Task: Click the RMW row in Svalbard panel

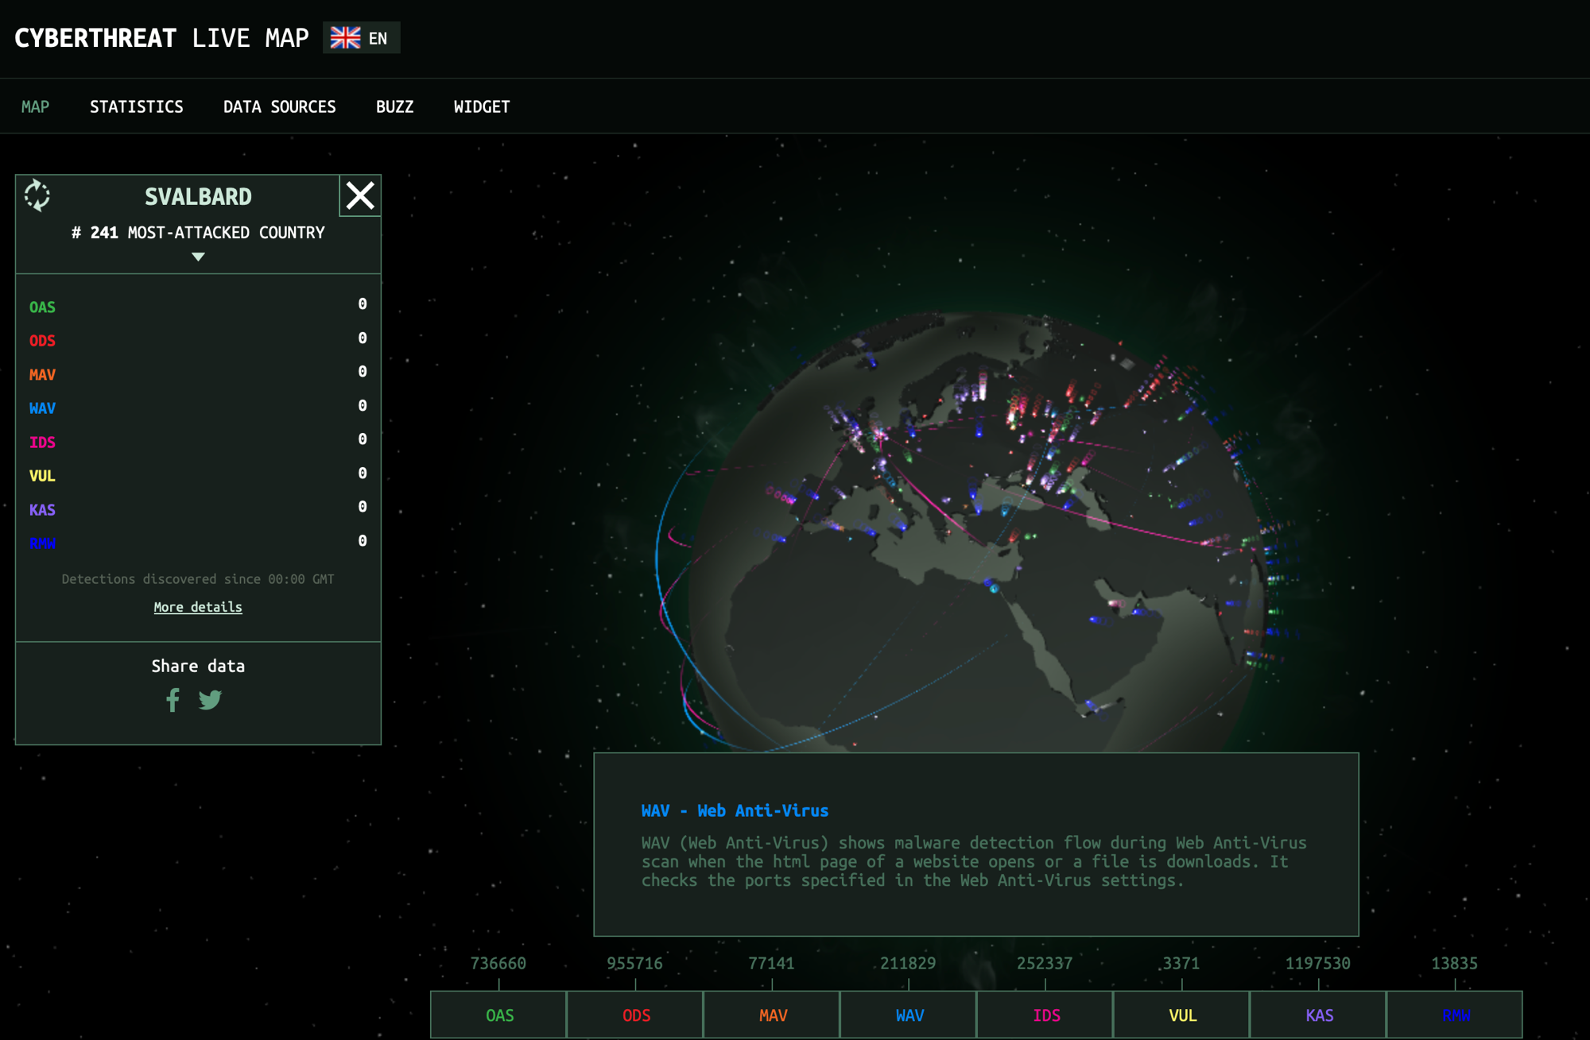Action: (198, 543)
